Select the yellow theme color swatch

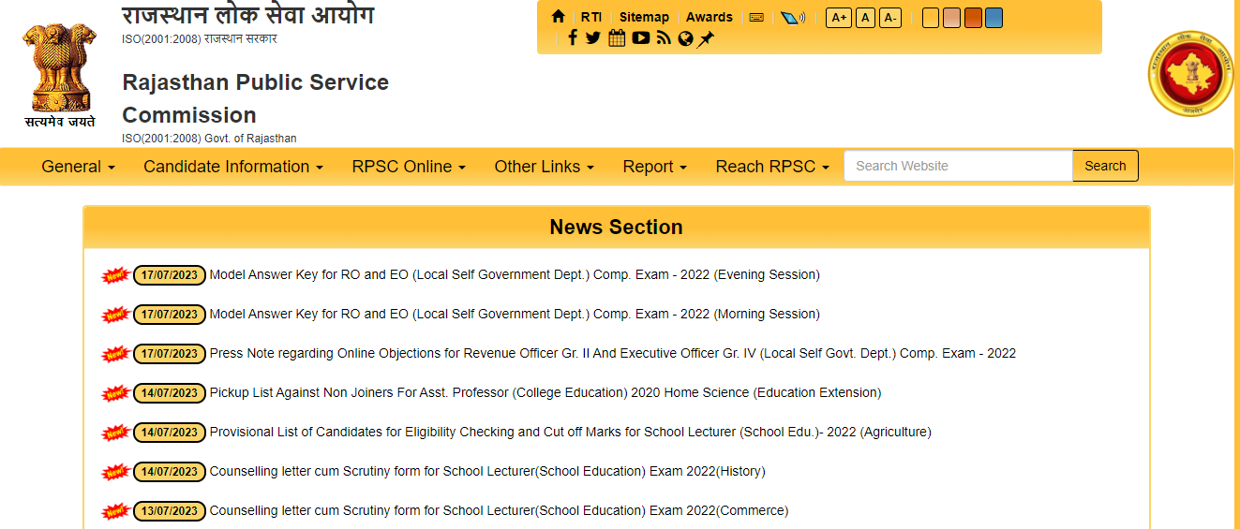[x=931, y=18]
